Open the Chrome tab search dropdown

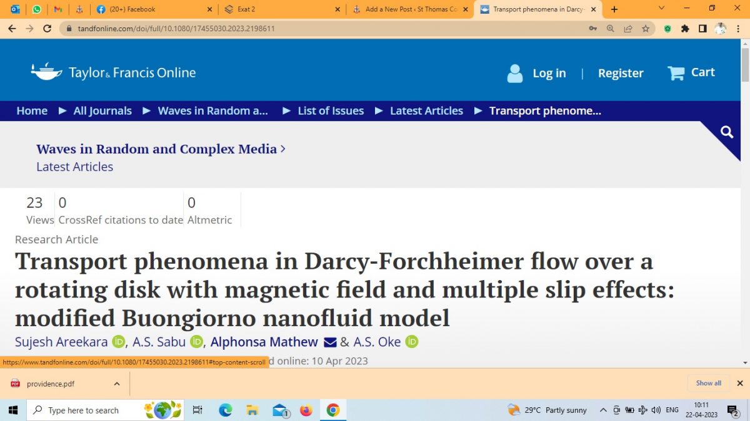tap(661, 9)
